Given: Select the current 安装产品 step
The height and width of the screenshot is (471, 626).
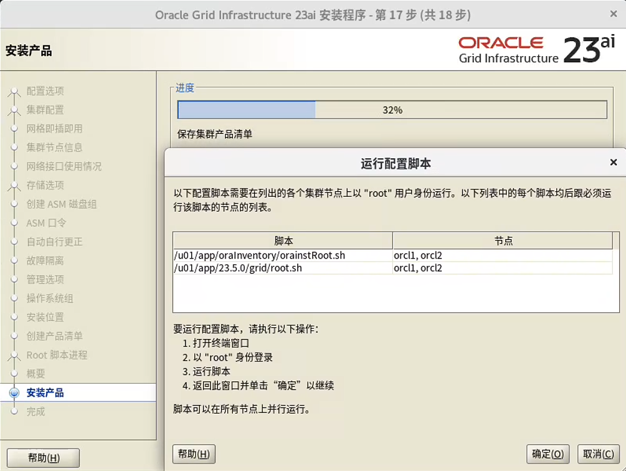Looking at the screenshot, I should [x=45, y=392].
